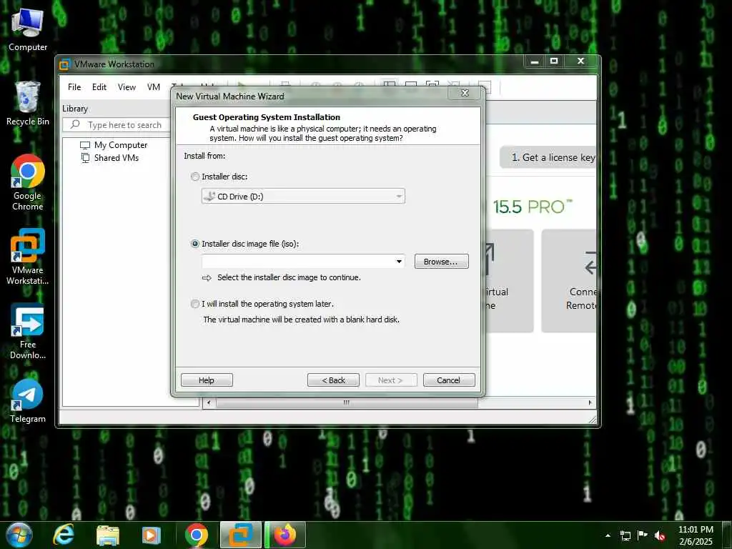Click the Library search magnifier icon
Screen dimensions: 732x549
[x=74, y=124]
